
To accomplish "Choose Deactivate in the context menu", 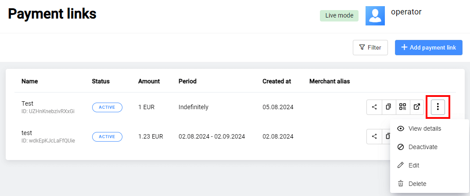I will point(423,147).
